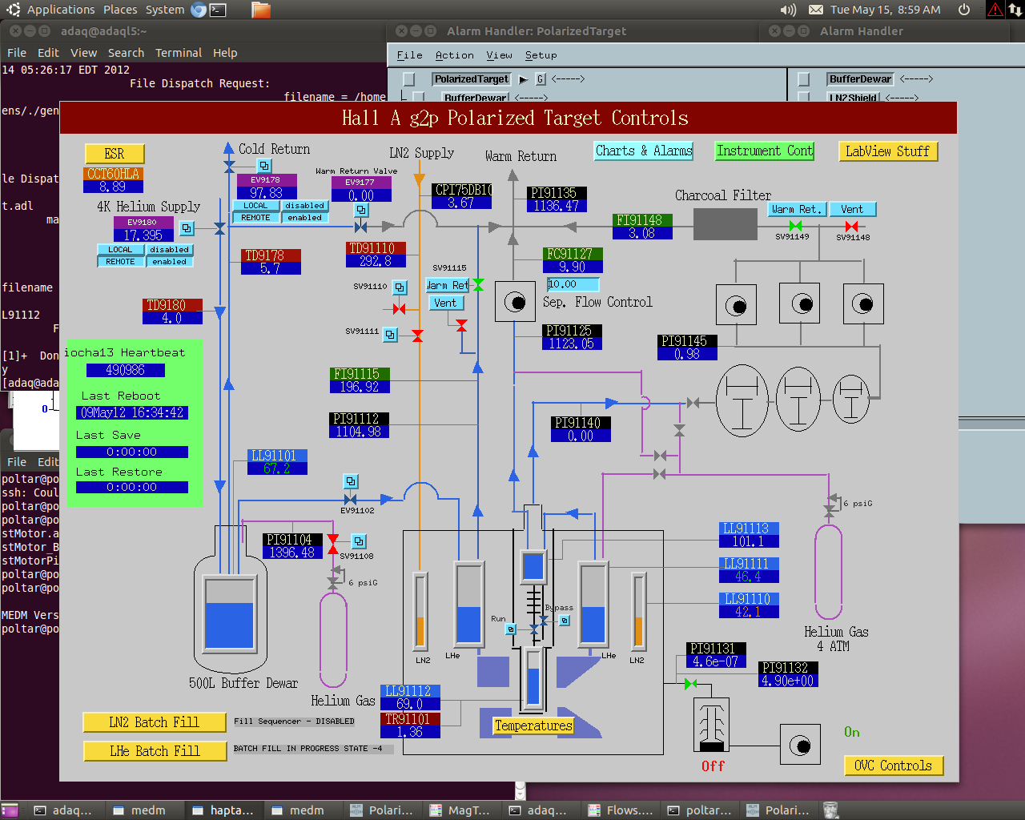Click the turbo pump icon labeled Off
This screenshot has width=1025, height=820.
pyautogui.click(x=711, y=725)
